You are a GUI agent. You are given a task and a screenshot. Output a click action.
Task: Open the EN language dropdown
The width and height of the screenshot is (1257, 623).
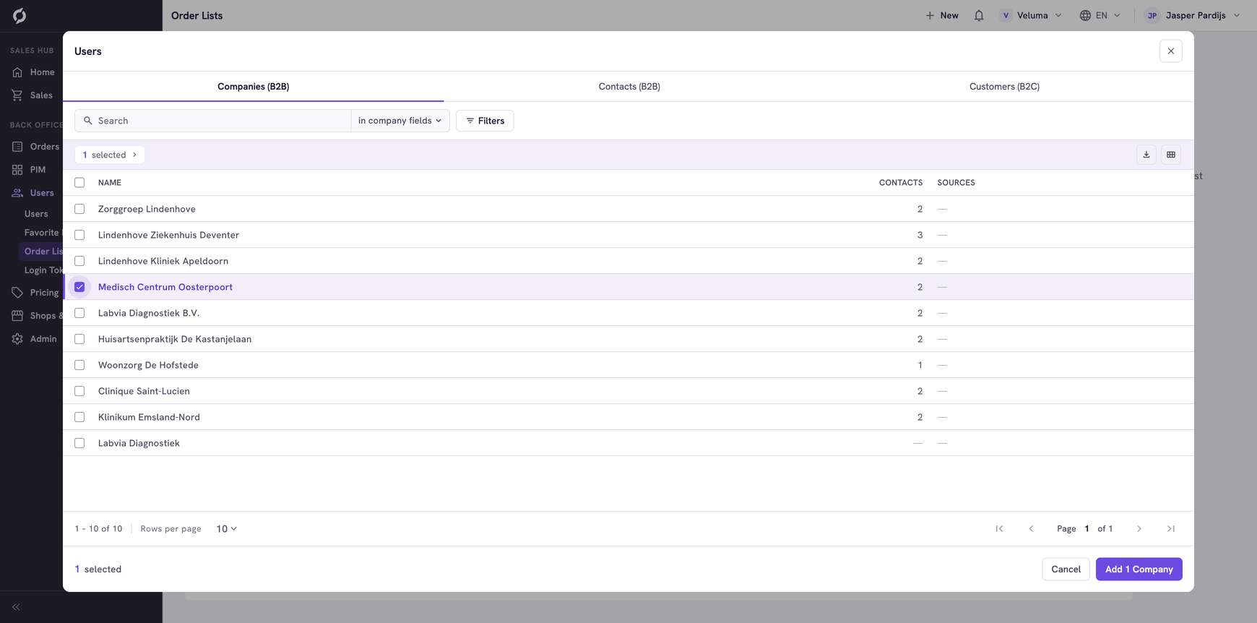coord(1100,15)
